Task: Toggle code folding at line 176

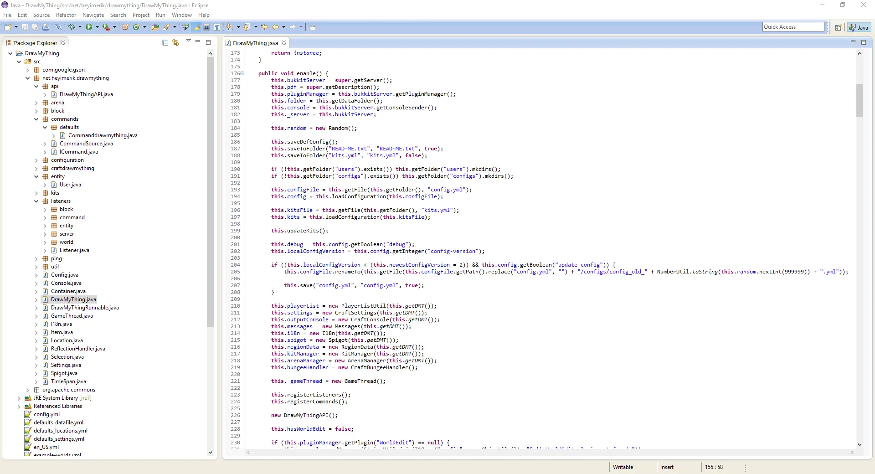Action: point(242,73)
